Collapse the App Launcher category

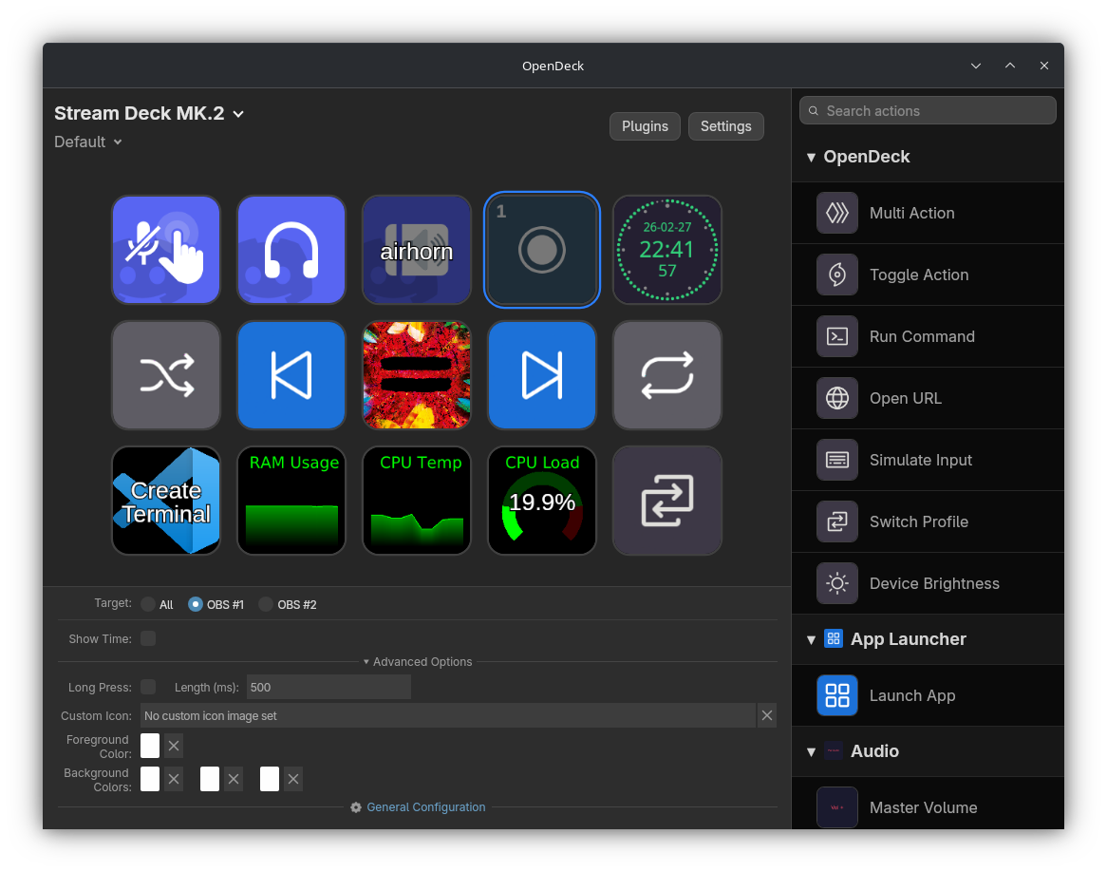pos(811,639)
